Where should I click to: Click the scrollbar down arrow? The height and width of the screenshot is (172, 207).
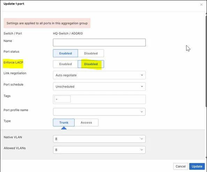pyautogui.click(x=206, y=157)
